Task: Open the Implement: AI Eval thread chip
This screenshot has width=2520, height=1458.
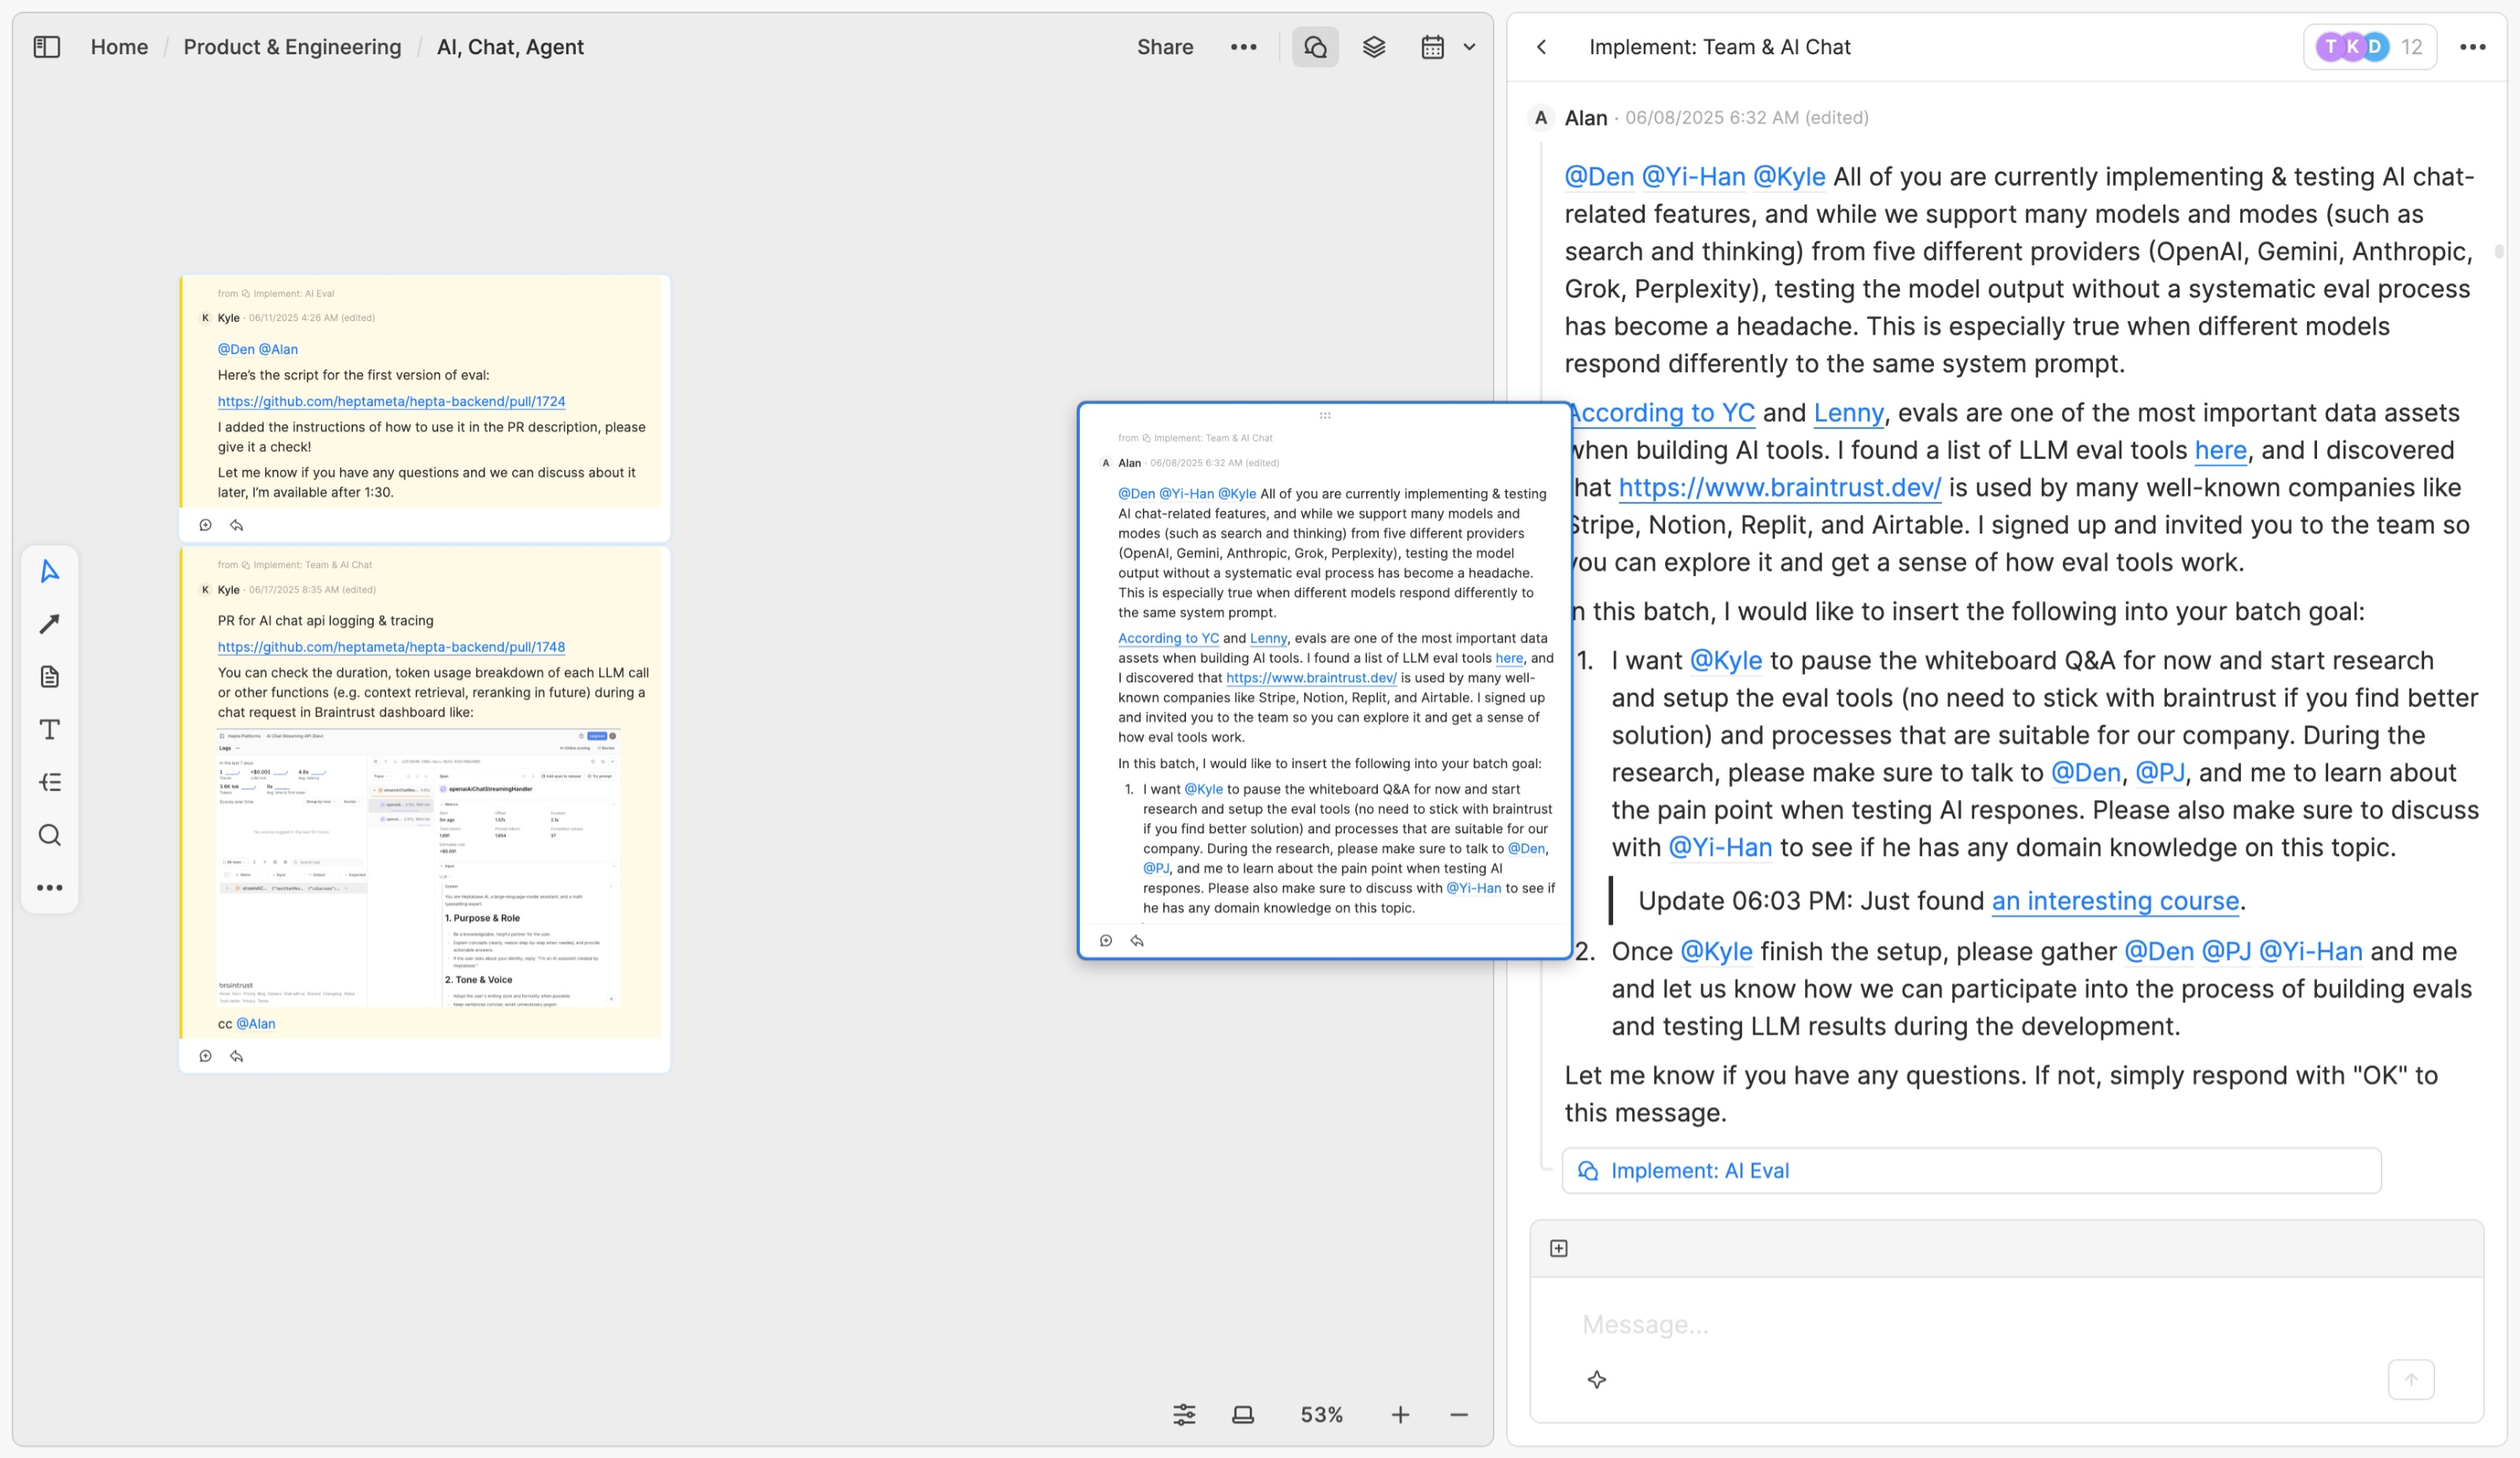Action: pyautogui.click(x=1971, y=1171)
